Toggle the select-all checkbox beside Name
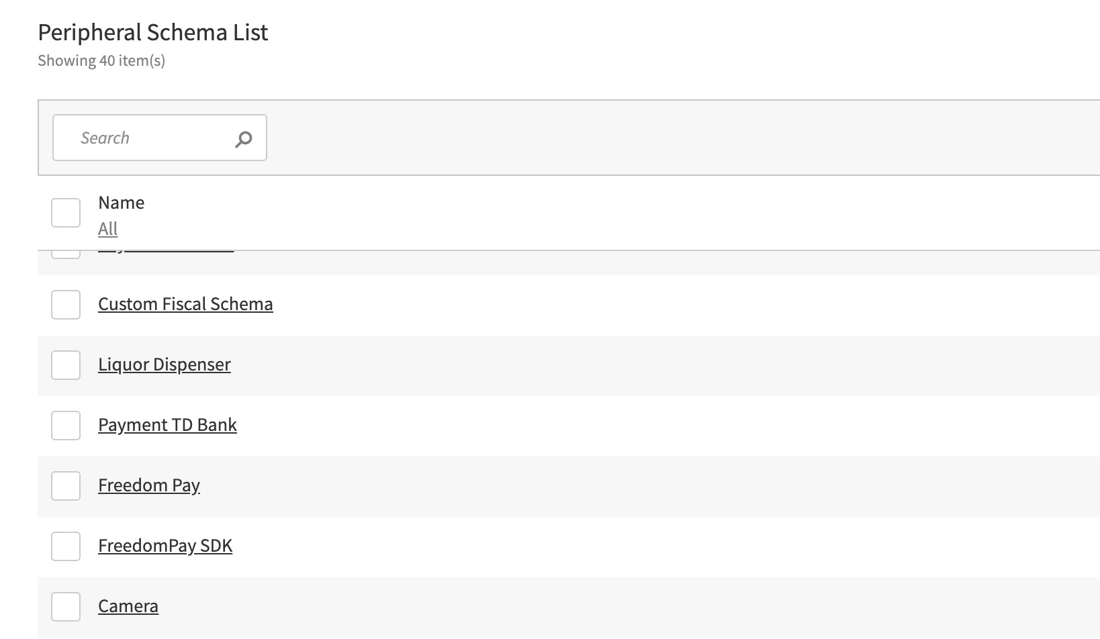 [x=66, y=213]
